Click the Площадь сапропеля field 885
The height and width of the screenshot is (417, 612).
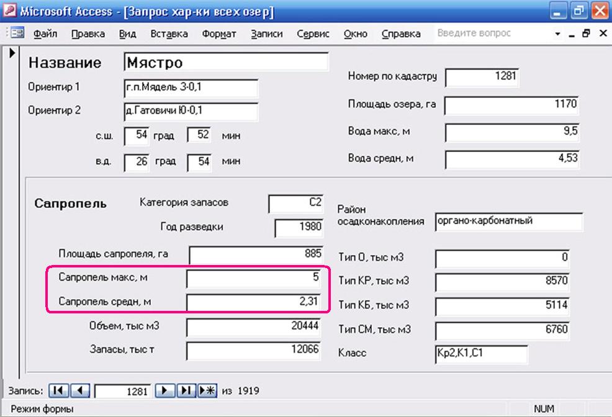pyautogui.click(x=256, y=254)
